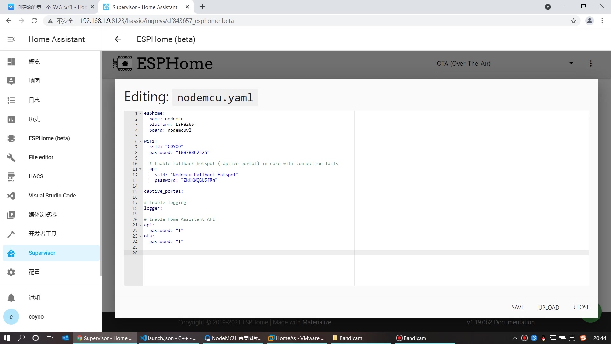Open the 日志 logbook page
This screenshot has width=611, height=344.
pos(51,100)
